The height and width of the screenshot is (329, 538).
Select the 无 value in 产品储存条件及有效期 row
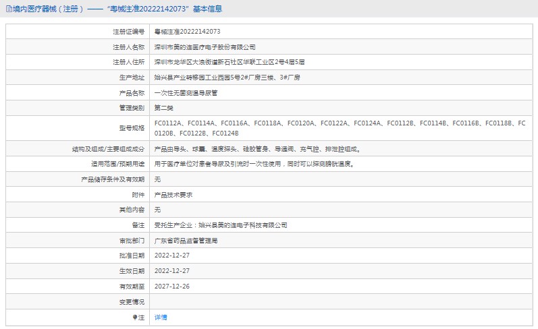tap(157, 179)
